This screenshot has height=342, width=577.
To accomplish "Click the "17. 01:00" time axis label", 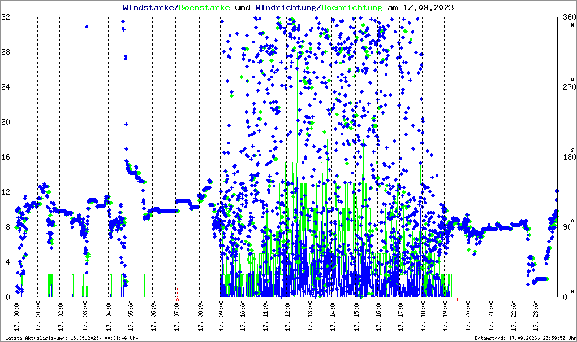I will click(x=38, y=315).
